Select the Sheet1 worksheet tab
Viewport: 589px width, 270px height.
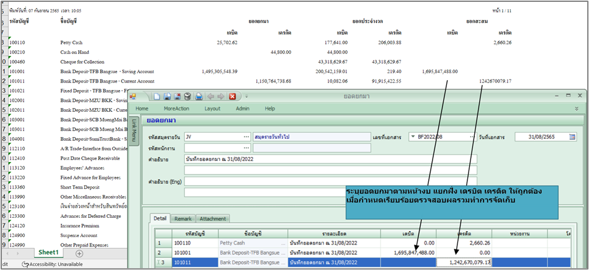(48, 253)
